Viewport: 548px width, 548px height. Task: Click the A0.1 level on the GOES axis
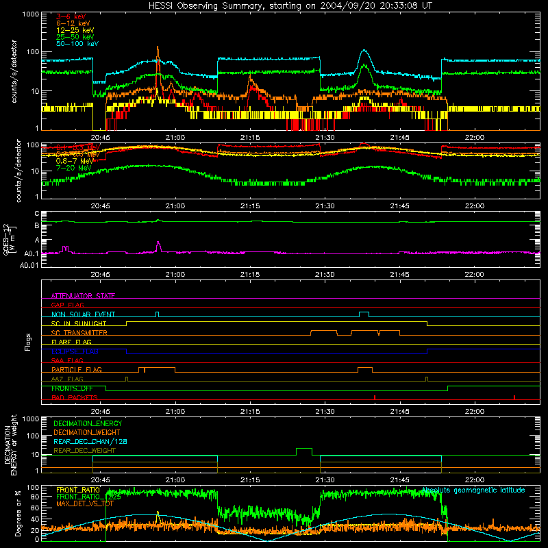pyautogui.click(x=32, y=253)
